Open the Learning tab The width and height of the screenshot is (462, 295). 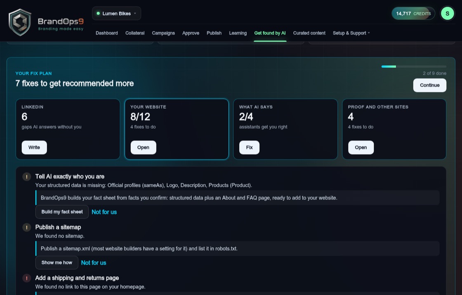[x=238, y=33]
